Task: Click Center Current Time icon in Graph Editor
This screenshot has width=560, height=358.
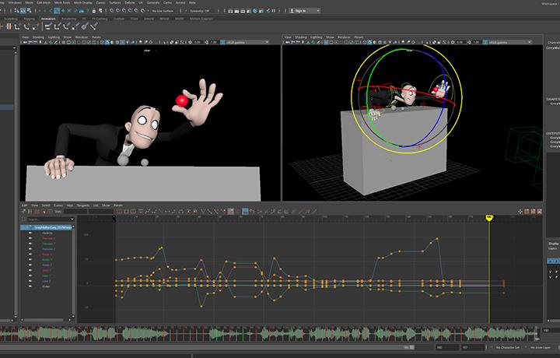Action: [134, 212]
